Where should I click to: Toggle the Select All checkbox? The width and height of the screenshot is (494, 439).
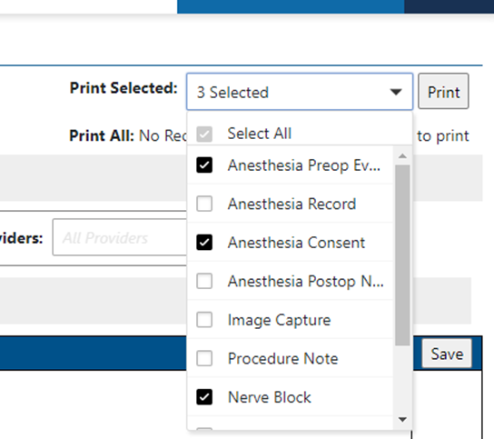[x=204, y=134]
